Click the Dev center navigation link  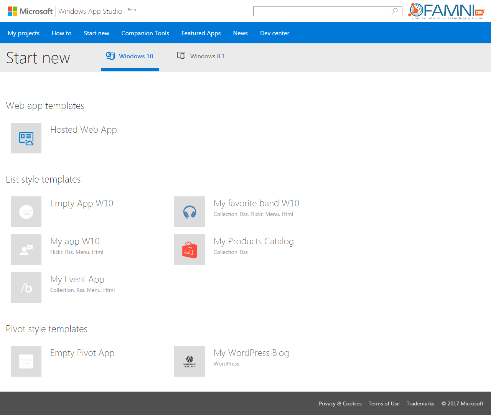pyautogui.click(x=275, y=33)
